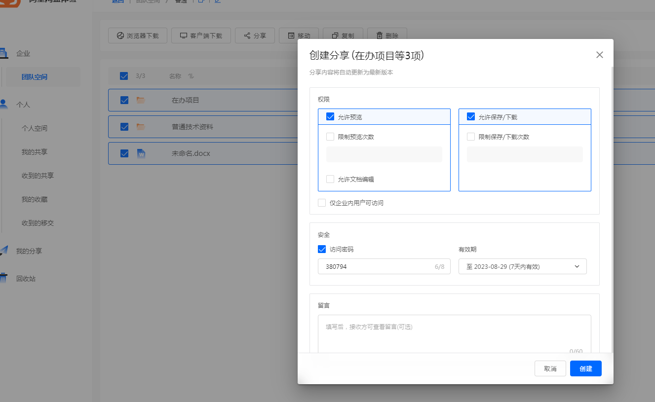Click the 浏览器下载 toolbar button
Image resolution: width=655 pixels, height=402 pixels.
click(138, 36)
